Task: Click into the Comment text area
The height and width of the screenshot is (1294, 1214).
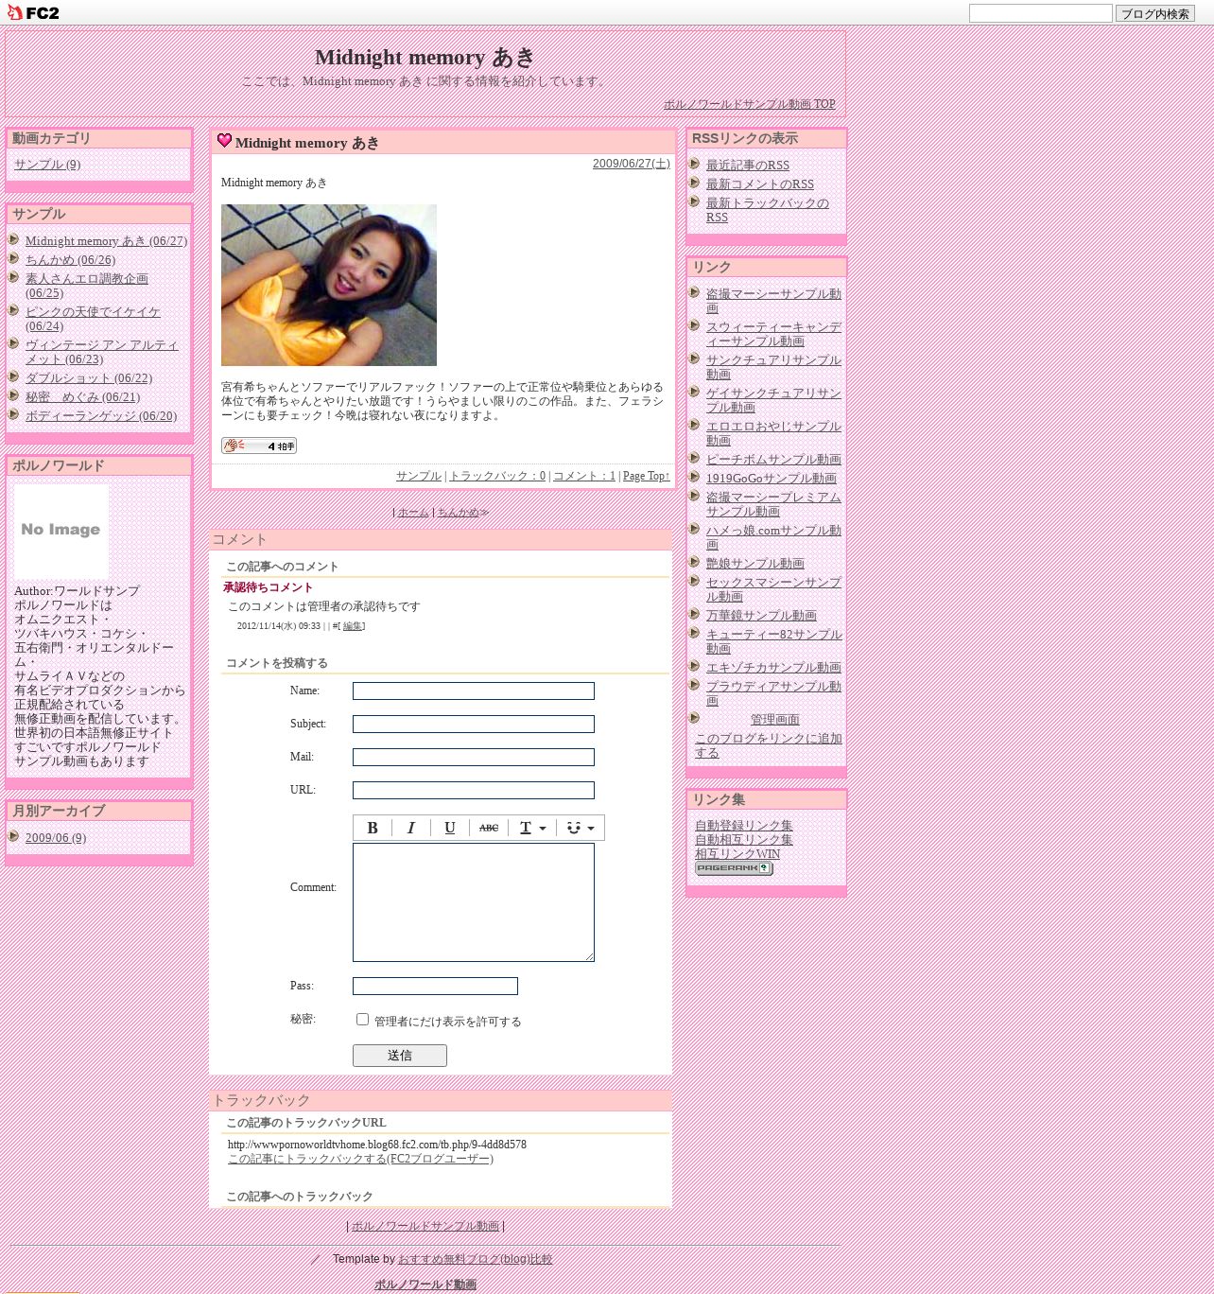Action: click(x=474, y=902)
